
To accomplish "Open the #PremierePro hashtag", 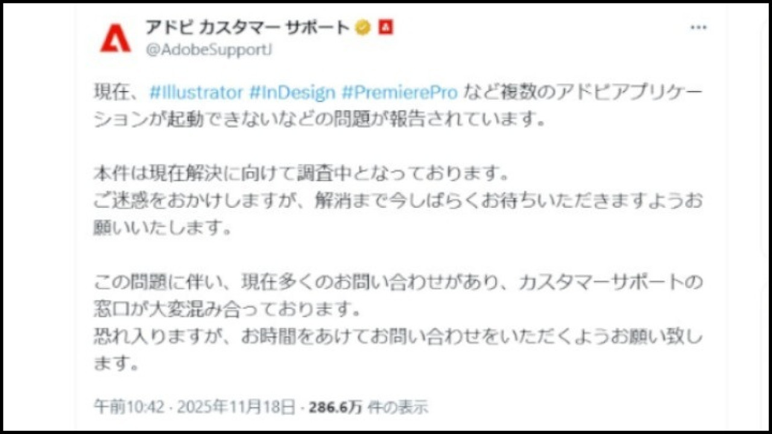I will pos(400,93).
